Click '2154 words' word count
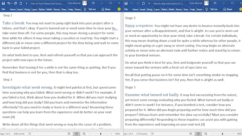The height and width of the screenshot is (136, 242). tap(142, 134)
